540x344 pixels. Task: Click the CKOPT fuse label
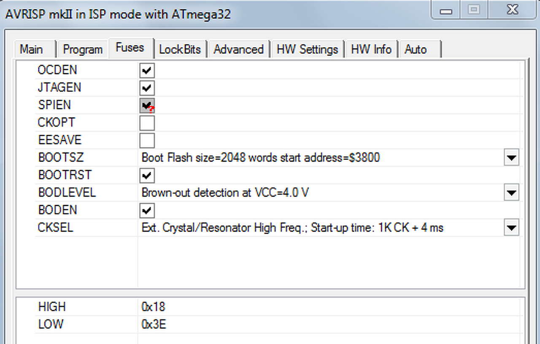coord(57,123)
